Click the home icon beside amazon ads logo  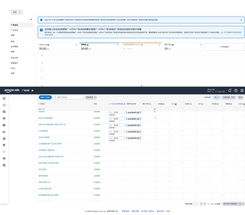32,90
